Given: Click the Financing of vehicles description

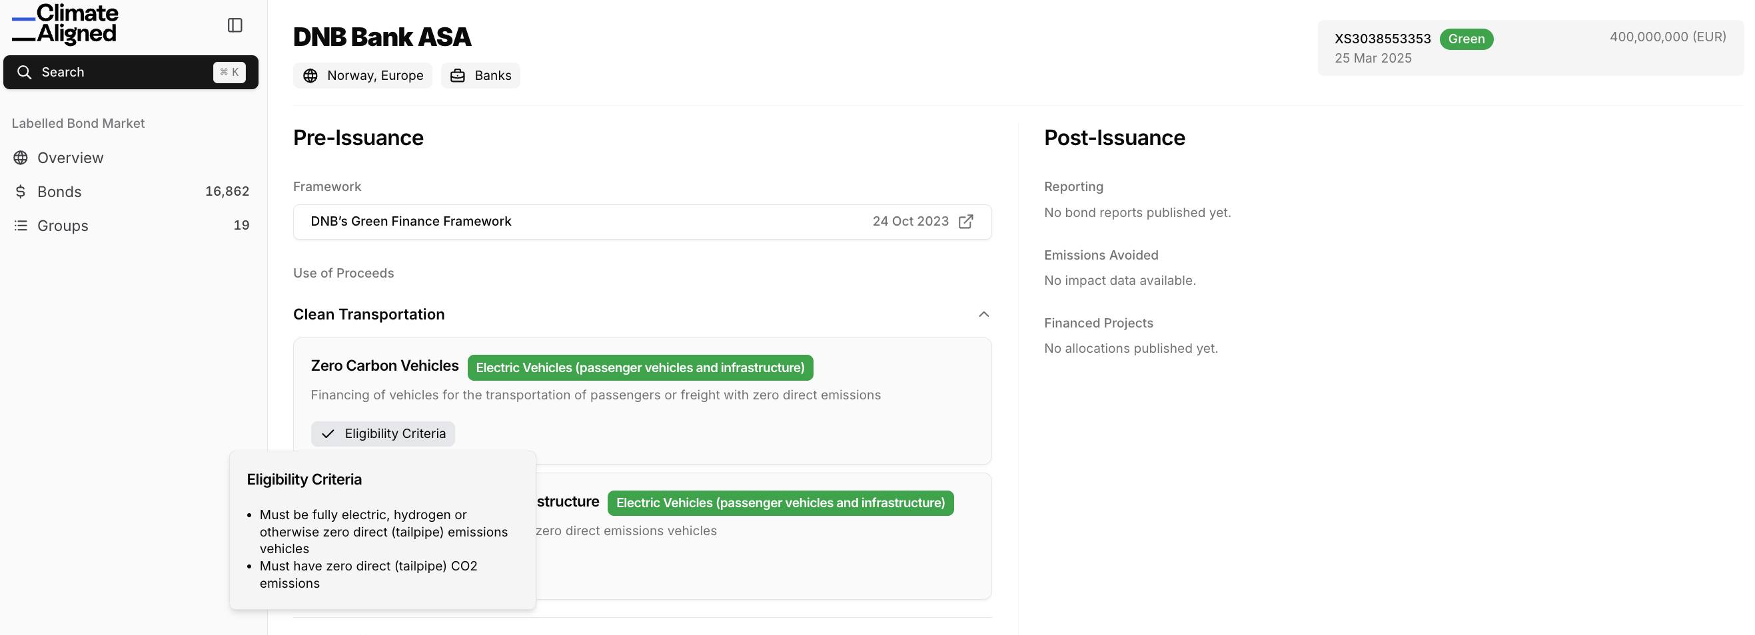Looking at the screenshot, I should 596,395.
